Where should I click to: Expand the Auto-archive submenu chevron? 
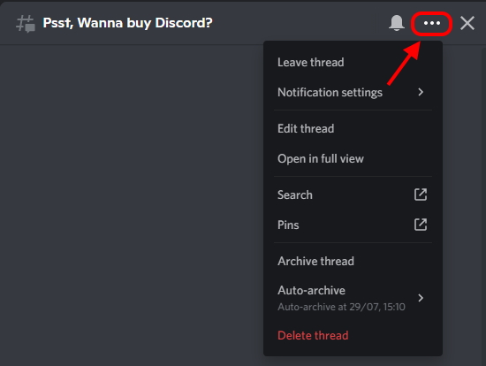pyautogui.click(x=421, y=298)
